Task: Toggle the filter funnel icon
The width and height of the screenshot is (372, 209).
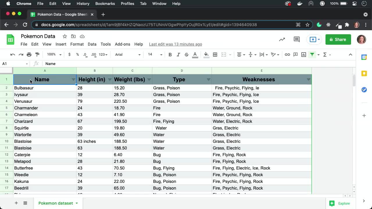Action: point(312,55)
